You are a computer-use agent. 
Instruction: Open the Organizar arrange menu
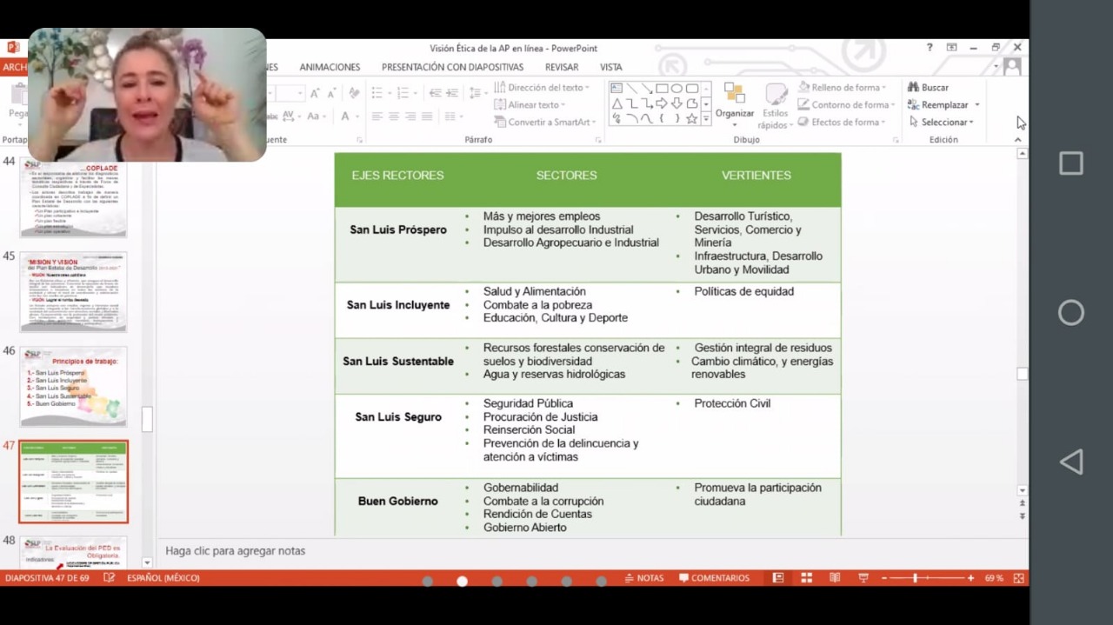point(735,101)
